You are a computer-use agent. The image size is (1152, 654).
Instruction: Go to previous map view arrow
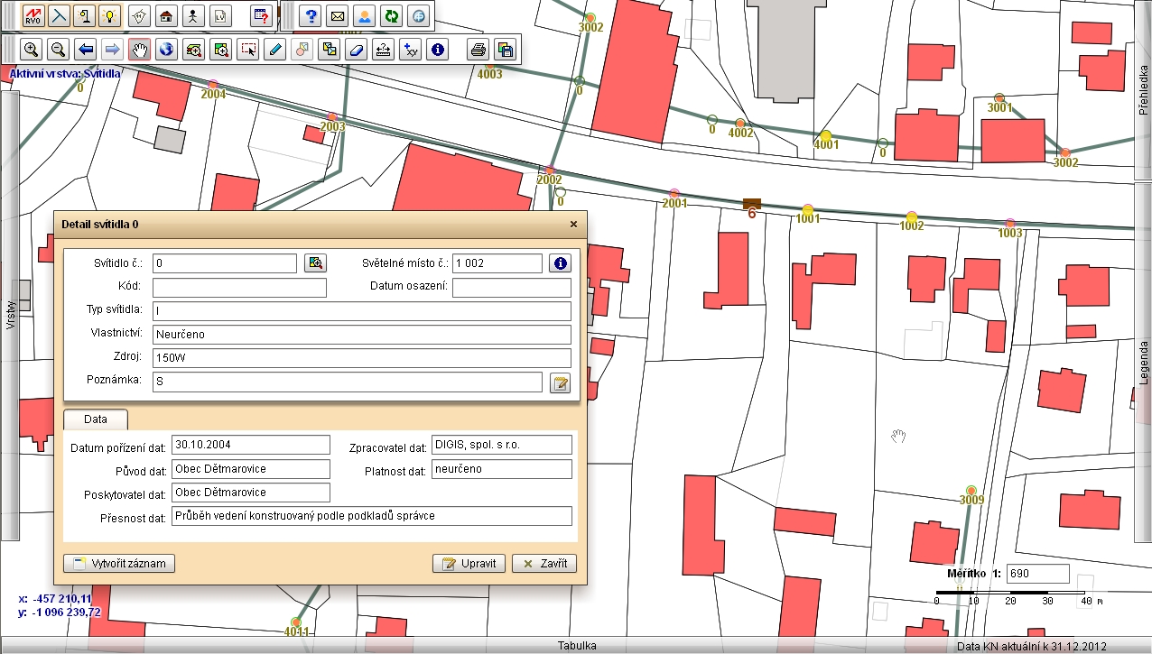85,50
